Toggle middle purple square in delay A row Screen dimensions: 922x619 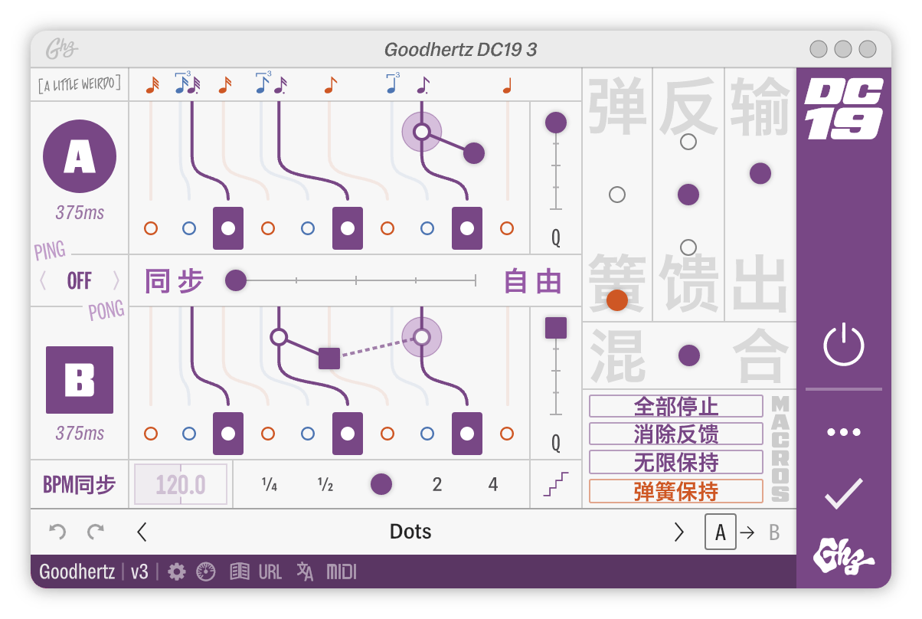pyautogui.click(x=348, y=228)
